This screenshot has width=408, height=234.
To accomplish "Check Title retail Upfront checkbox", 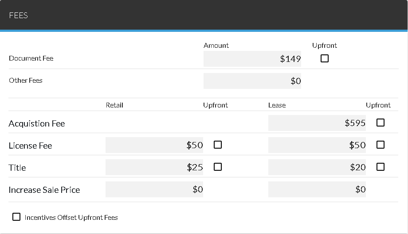I will pyautogui.click(x=218, y=167).
